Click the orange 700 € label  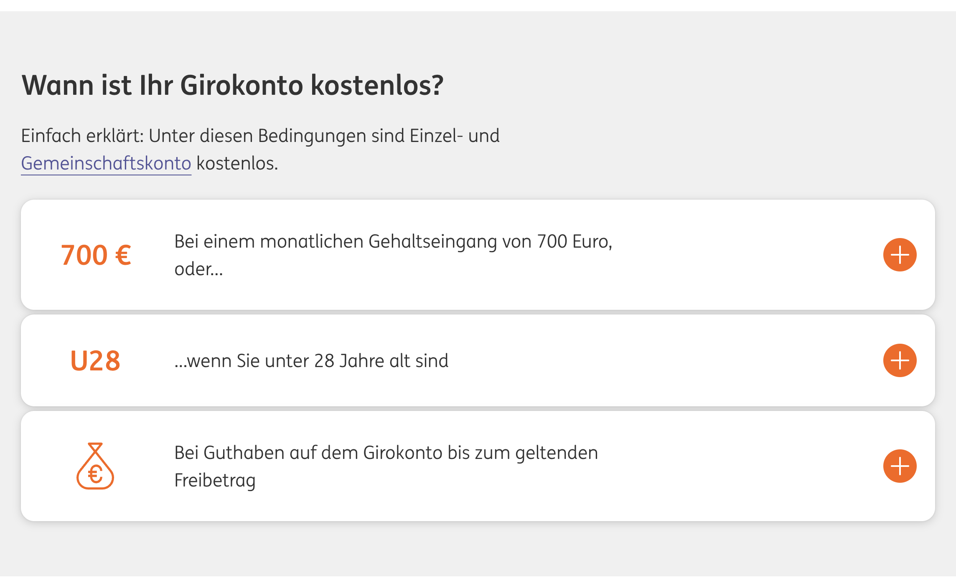(96, 255)
